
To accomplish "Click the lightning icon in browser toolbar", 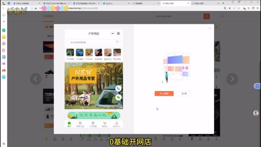I will pos(230,8).
